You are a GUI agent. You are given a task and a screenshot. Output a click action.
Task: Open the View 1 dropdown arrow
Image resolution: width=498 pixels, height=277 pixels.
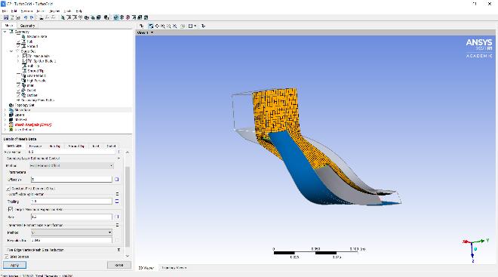pyautogui.click(x=152, y=32)
